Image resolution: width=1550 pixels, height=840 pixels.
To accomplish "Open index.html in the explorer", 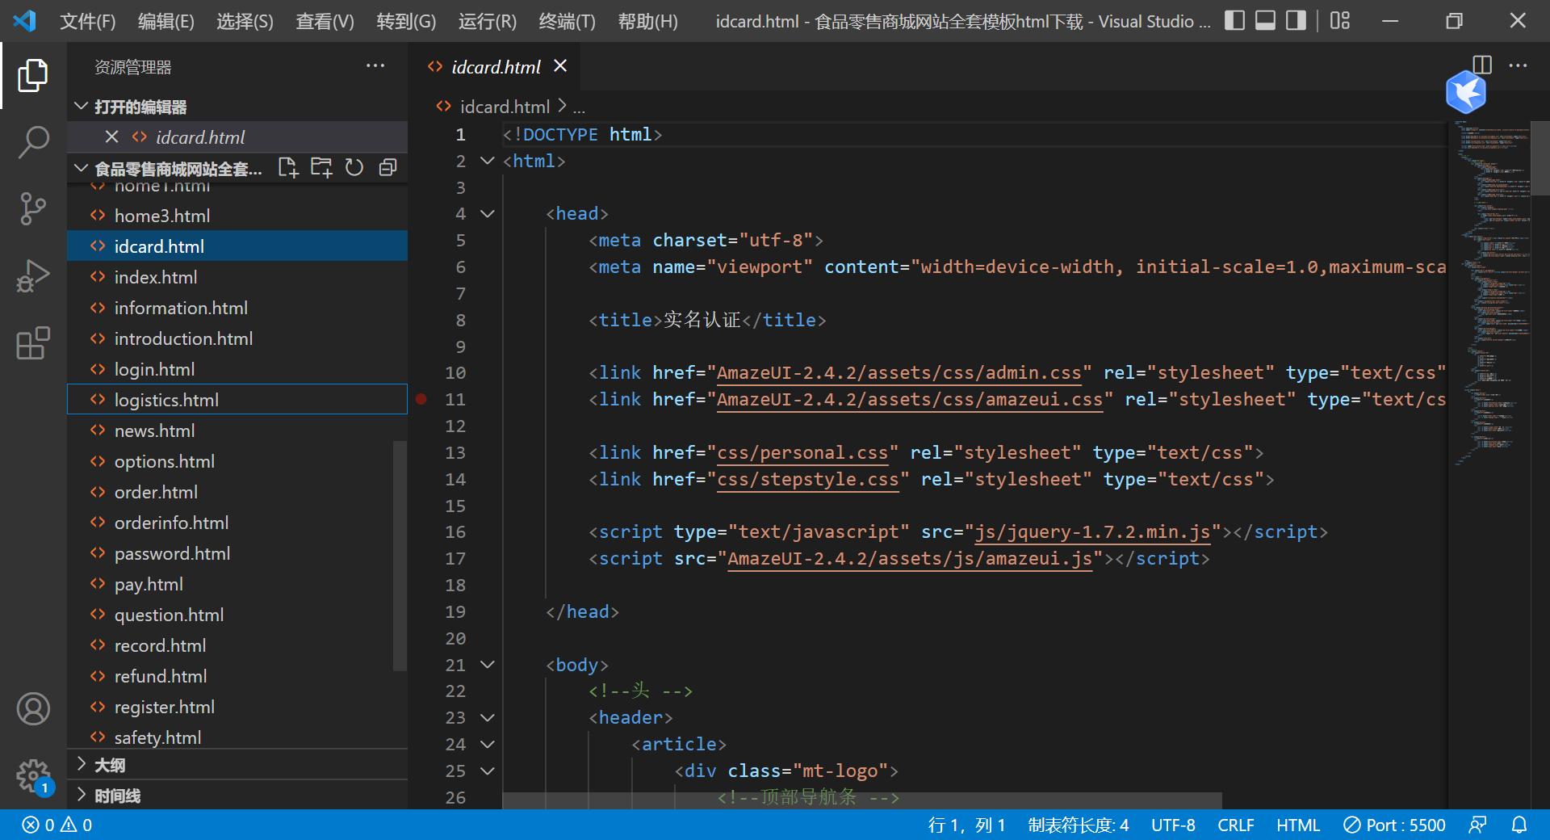I will (237, 277).
